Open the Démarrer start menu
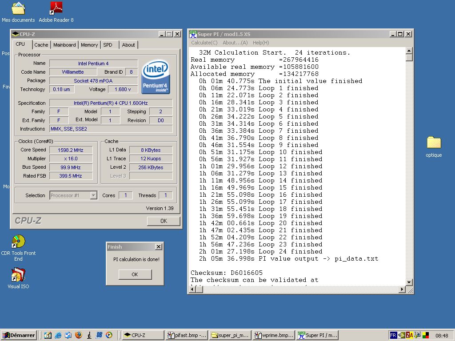 point(19,336)
